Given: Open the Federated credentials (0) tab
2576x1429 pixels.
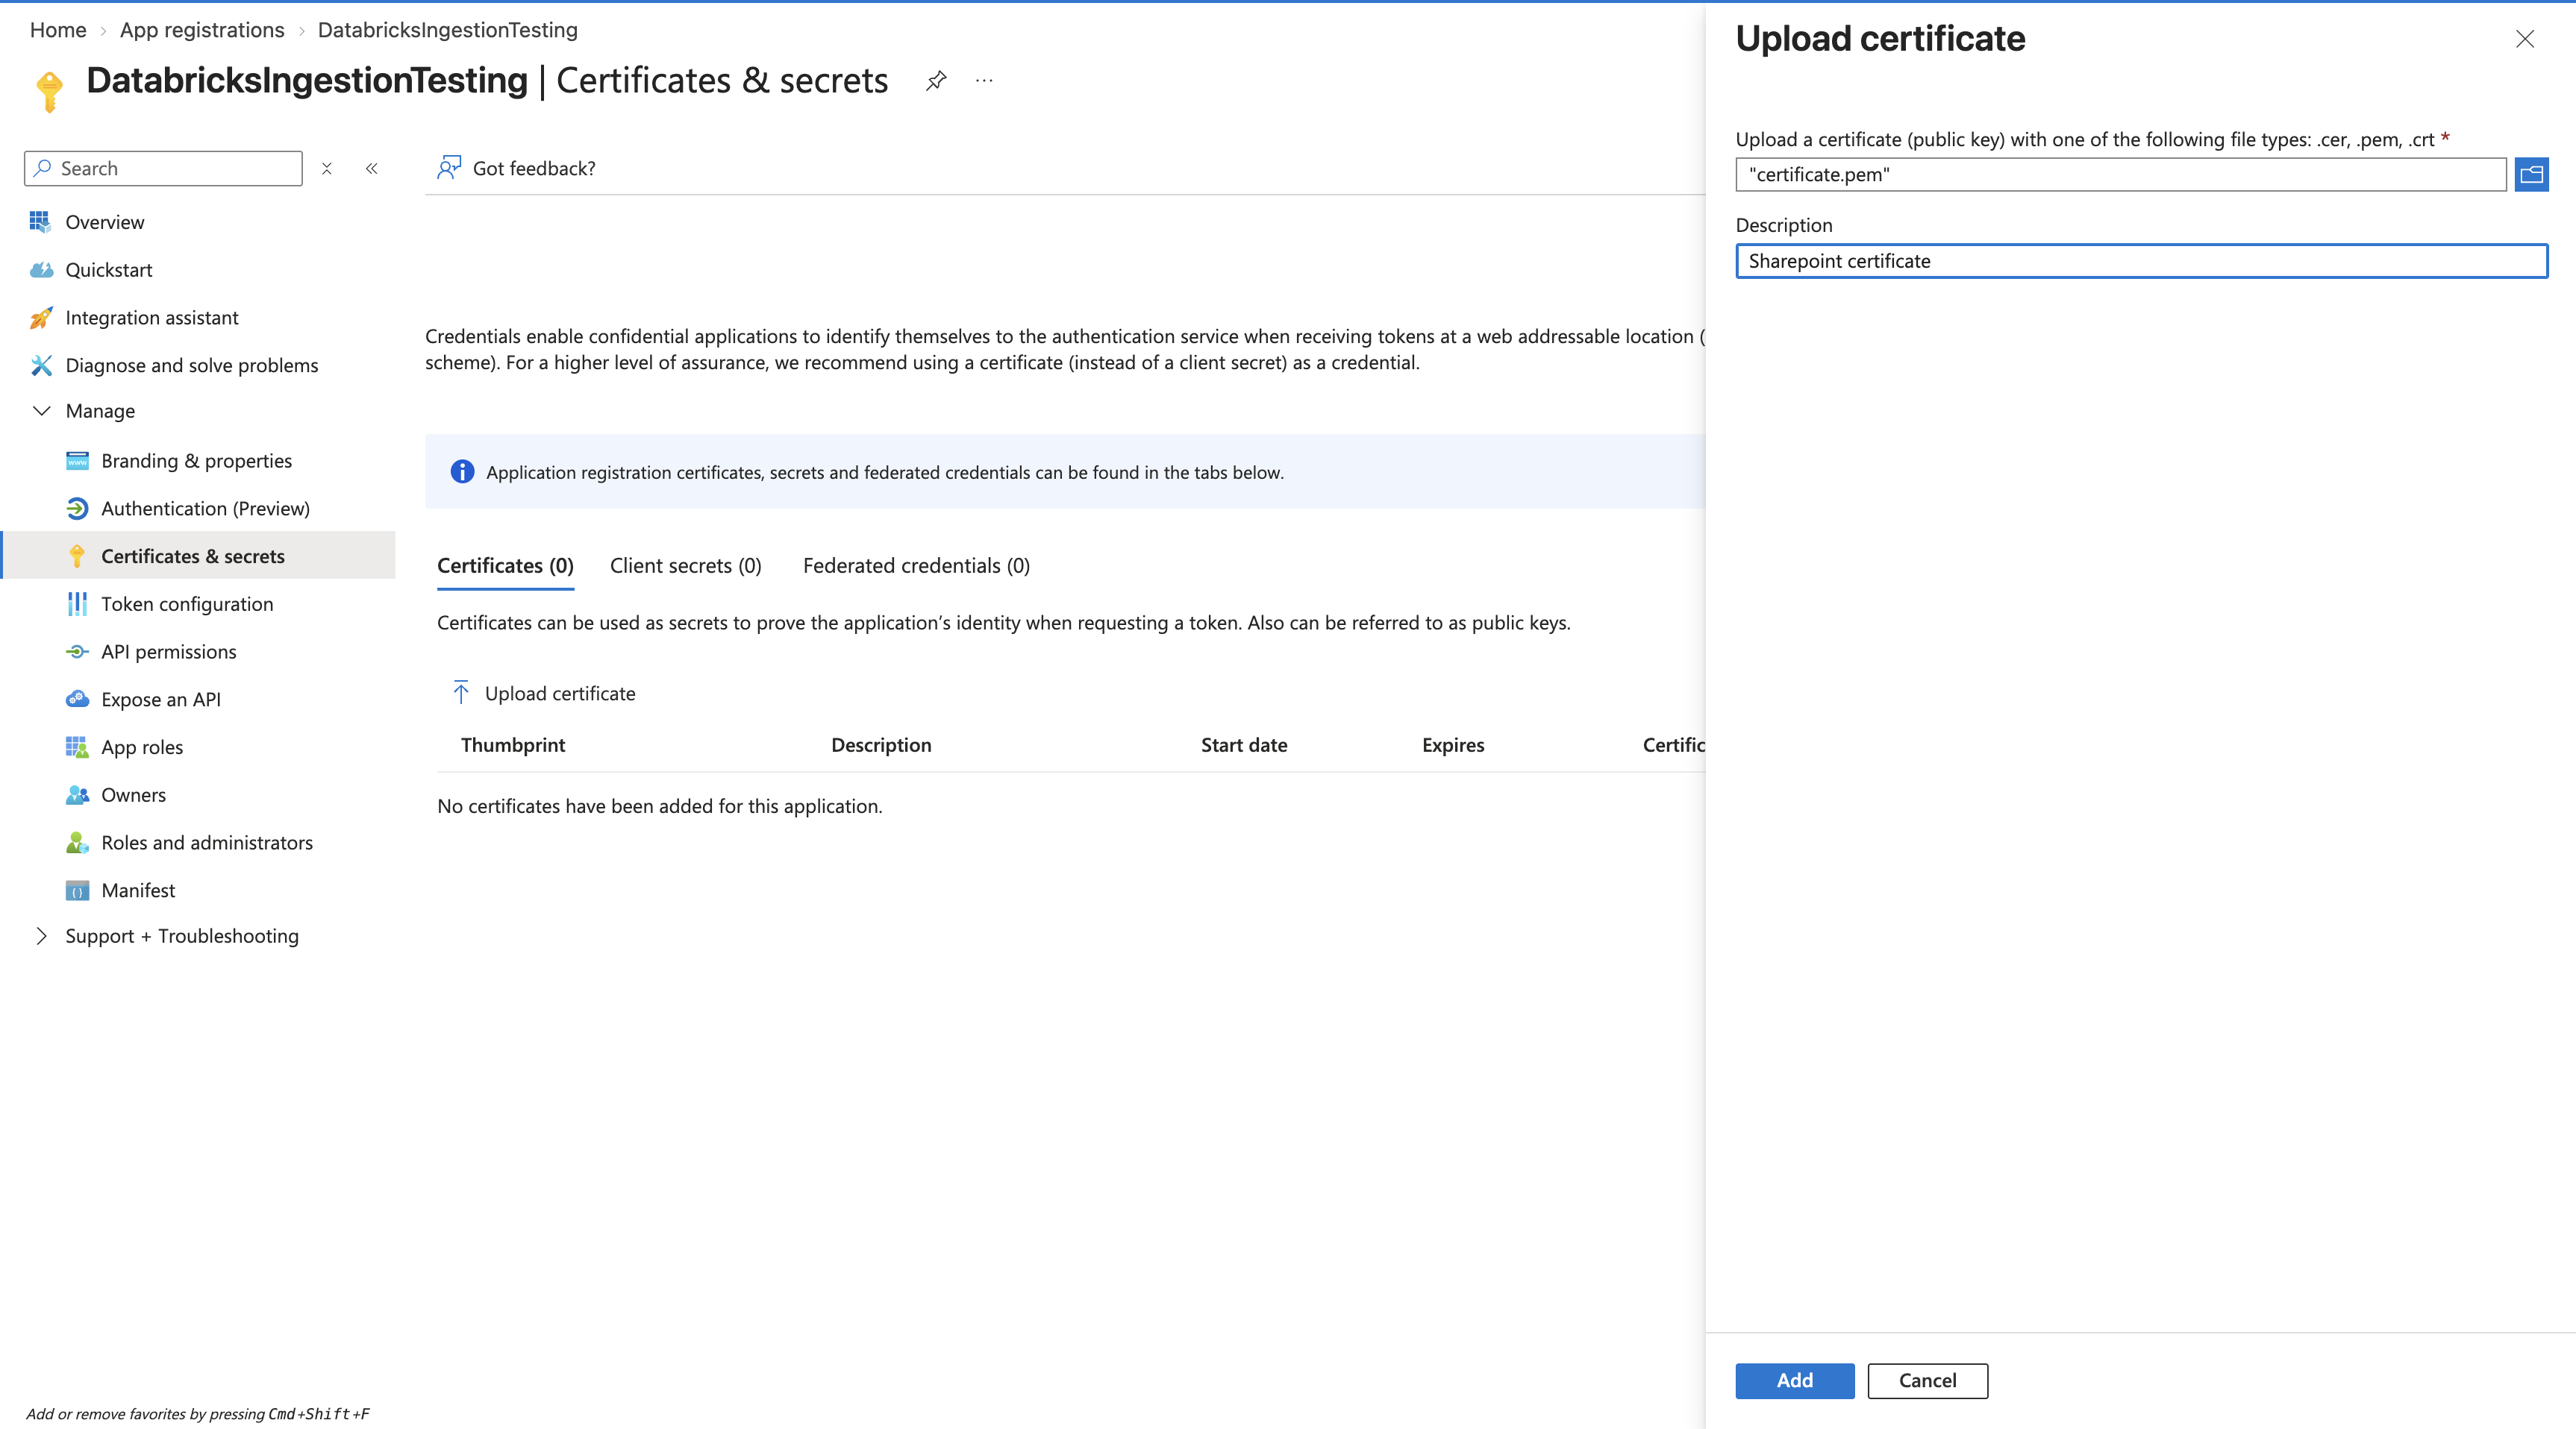Looking at the screenshot, I should pyautogui.click(x=916, y=567).
